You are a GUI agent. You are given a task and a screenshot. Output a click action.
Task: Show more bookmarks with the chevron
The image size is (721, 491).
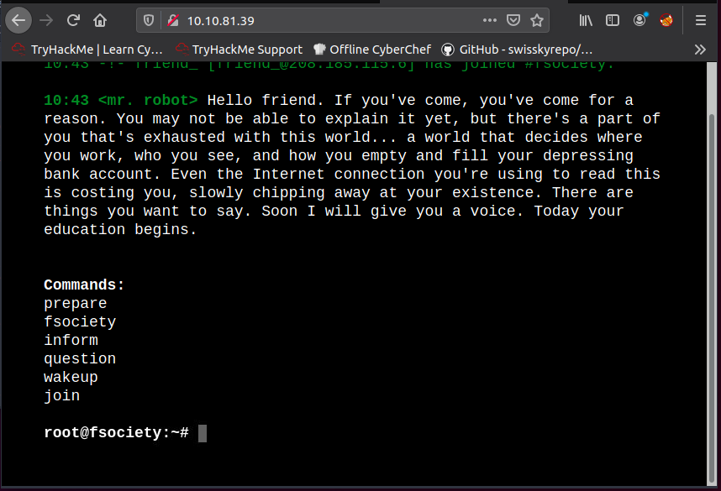700,50
